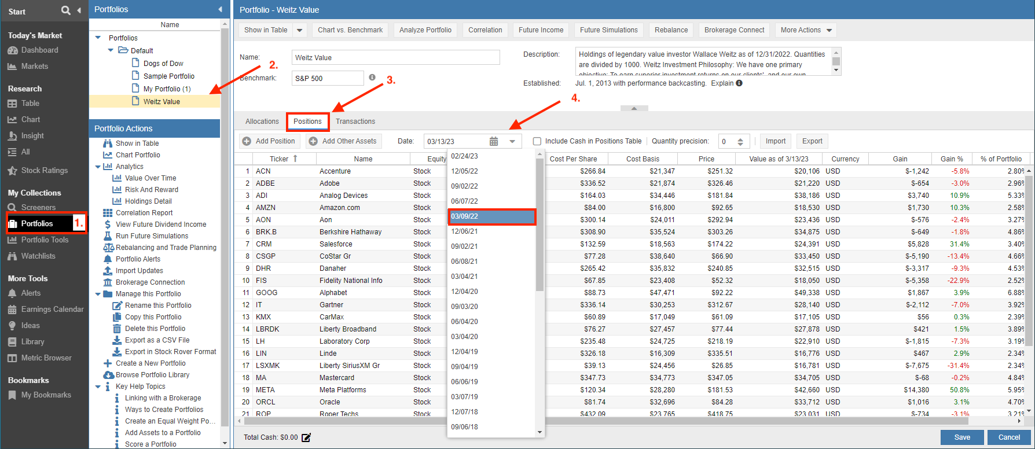The image size is (1035, 449).
Task: Open Portfolio Tools in the sidebar
Action: (x=45, y=240)
